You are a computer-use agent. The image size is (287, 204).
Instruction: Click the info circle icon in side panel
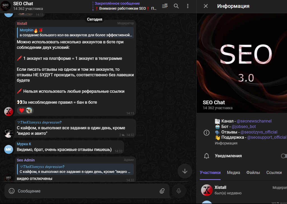(x=207, y=133)
